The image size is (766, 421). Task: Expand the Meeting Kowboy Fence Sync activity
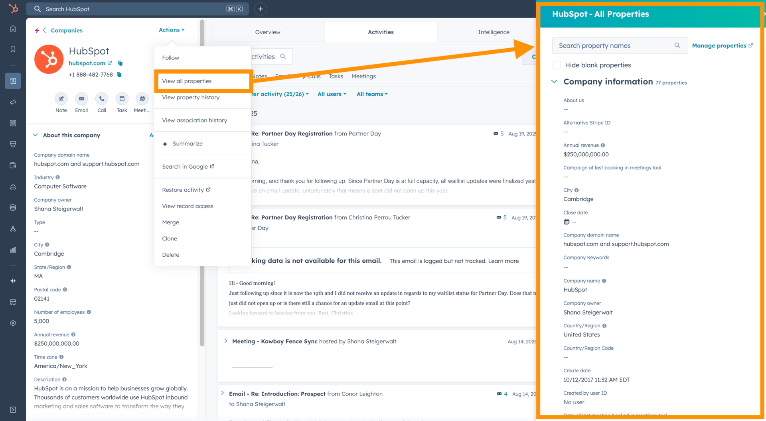pos(226,341)
